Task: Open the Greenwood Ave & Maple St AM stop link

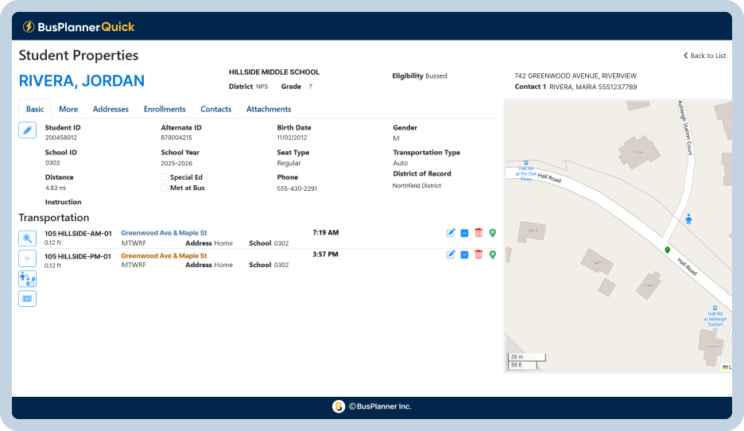Action: [x=164, y=233]
